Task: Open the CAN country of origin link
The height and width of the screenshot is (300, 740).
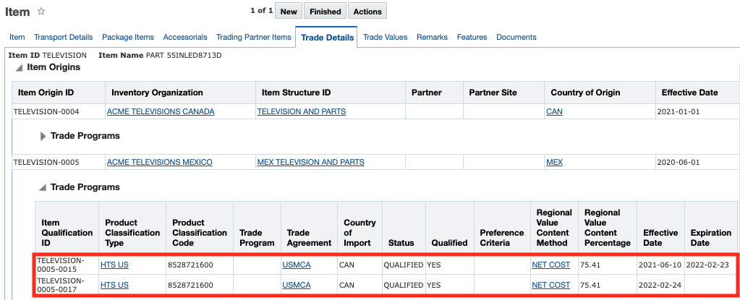Action: coord(554,112)
